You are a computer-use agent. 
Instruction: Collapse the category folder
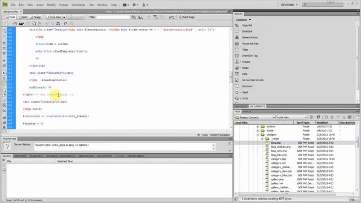pos(258,135)
